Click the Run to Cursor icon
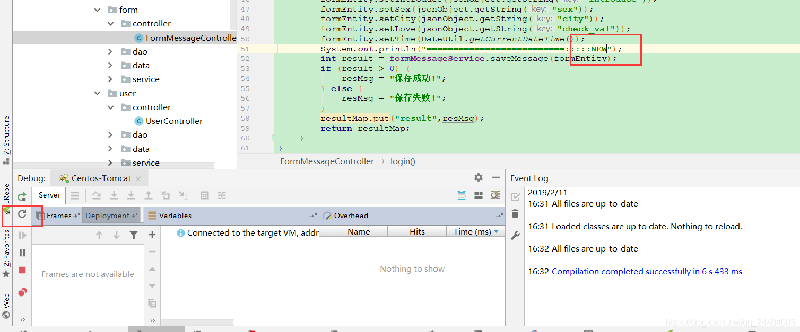This screenshot has width=800, height=332. click(183, 195)
